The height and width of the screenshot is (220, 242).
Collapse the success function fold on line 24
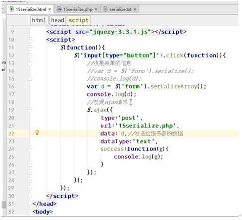(30, 149)
